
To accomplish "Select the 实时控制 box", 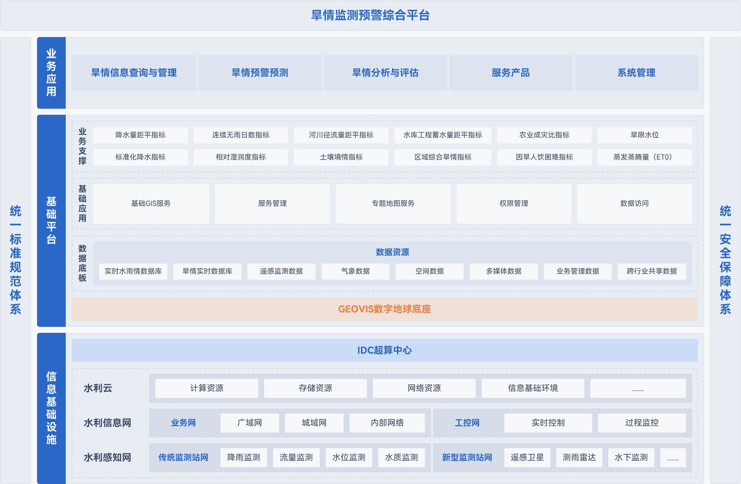I will pyautogui.click(x=548, y=423).
